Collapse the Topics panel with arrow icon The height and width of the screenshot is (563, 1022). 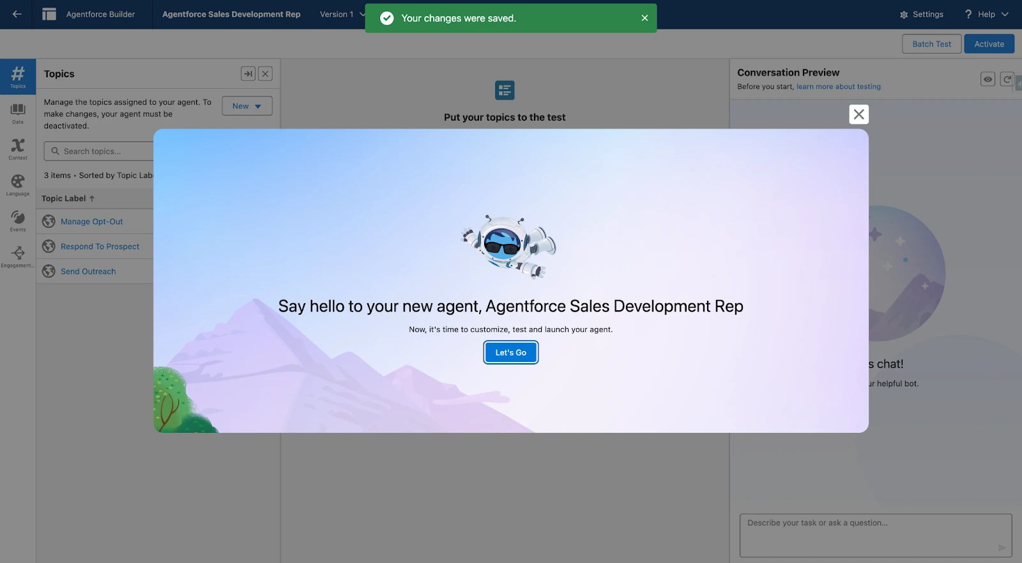tap(248, 74)
